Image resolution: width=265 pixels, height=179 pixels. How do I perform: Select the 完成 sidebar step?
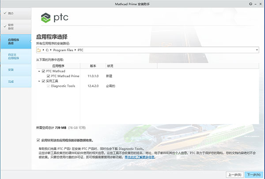point(11,82)
